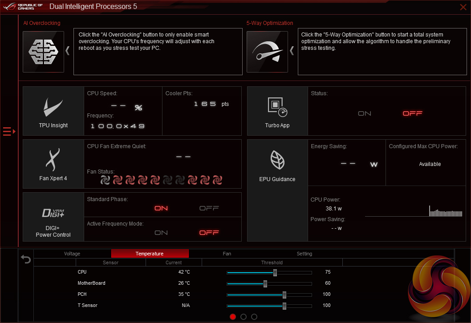Turn Turbo App status ON
Viewport: 471px width, 323px height.
click(365, 113)
